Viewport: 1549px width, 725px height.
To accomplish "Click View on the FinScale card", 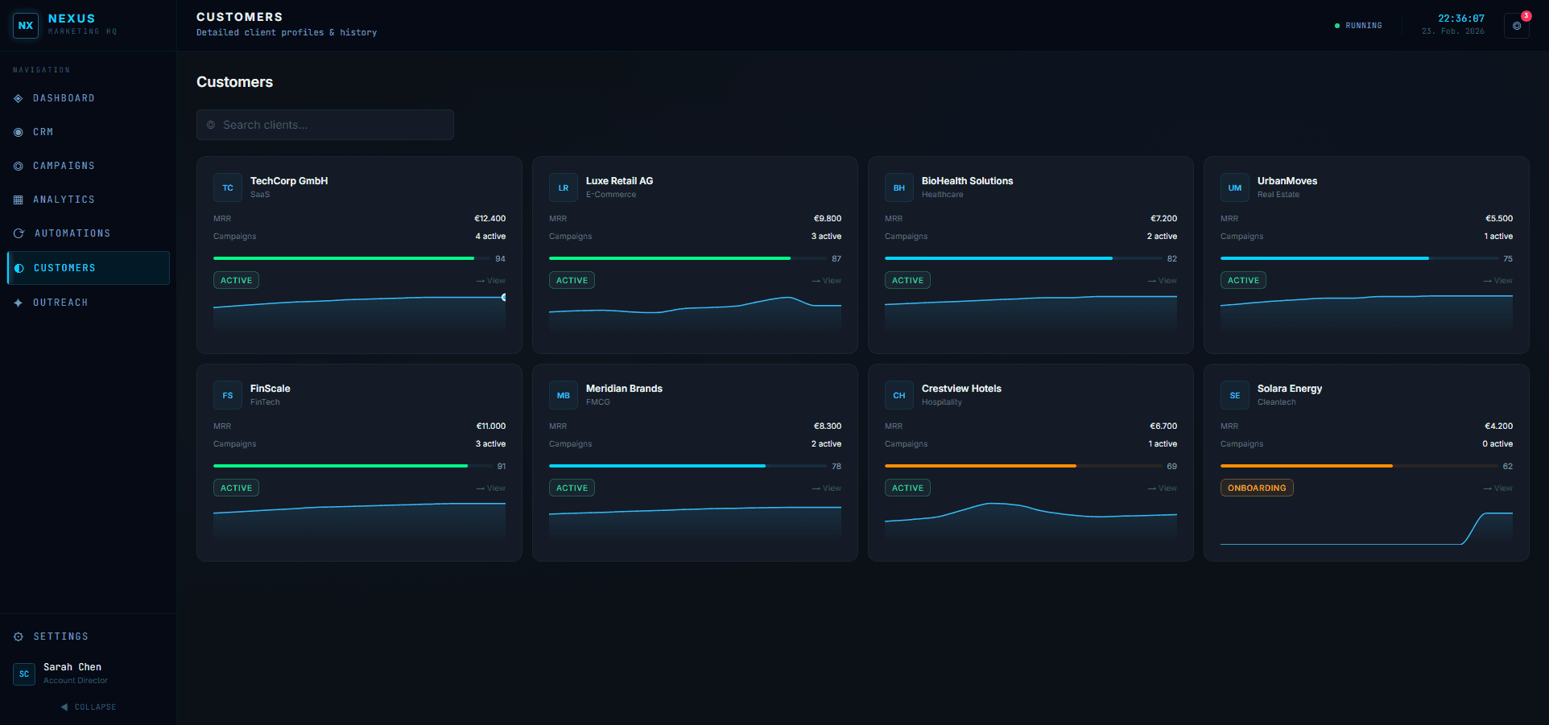I will pyautogui.click(x=489, y=488).
